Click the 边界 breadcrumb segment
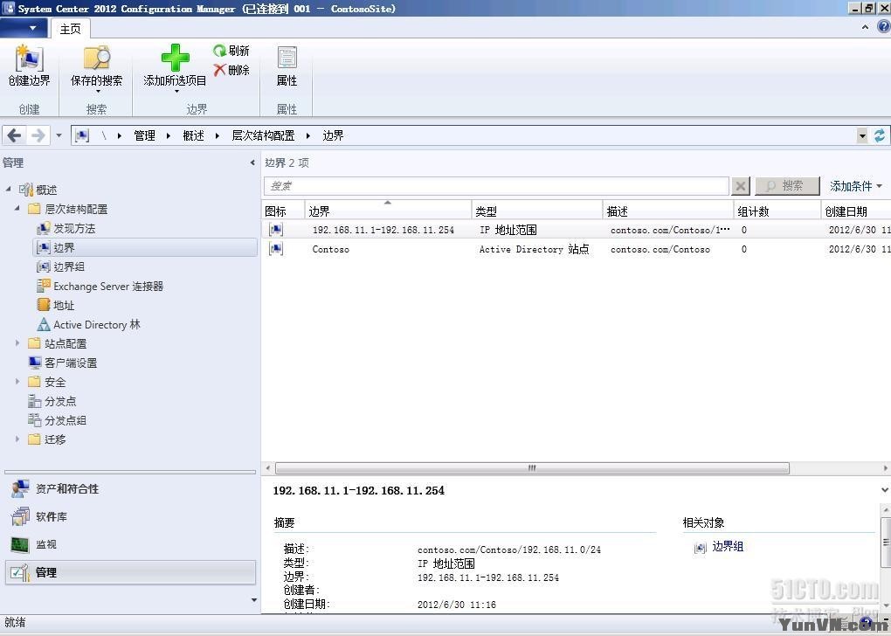The width and height of the screenshot is (891, 636). [333, 135]
